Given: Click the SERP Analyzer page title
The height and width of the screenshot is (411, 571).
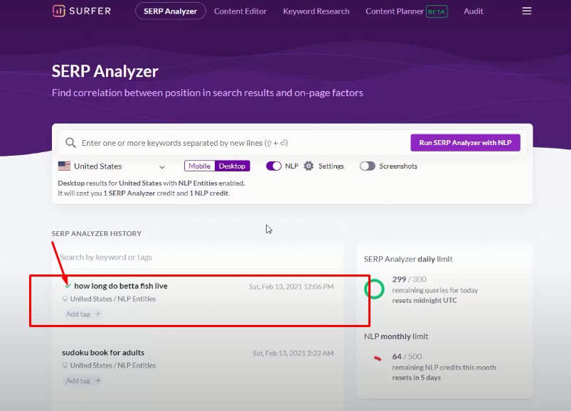Looking at the screenshot, I should 105,71.
